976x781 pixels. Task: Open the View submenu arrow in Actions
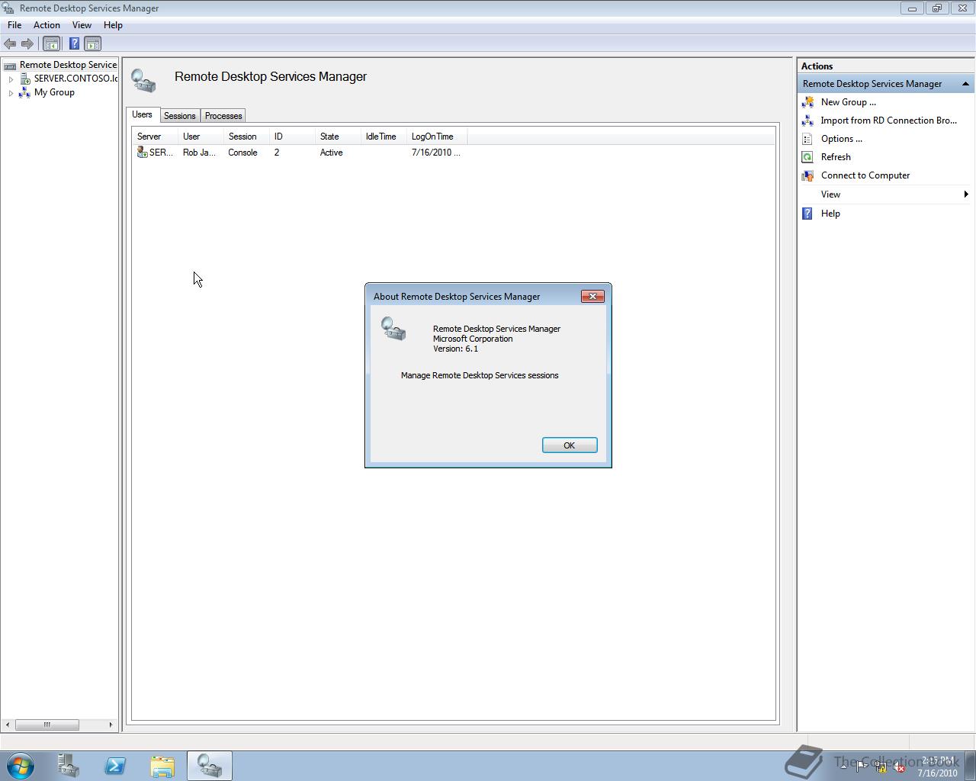tap(966, 194)
